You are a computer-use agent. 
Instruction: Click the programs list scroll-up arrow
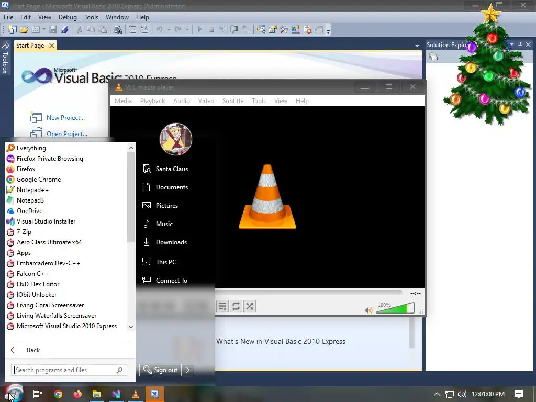131,148
